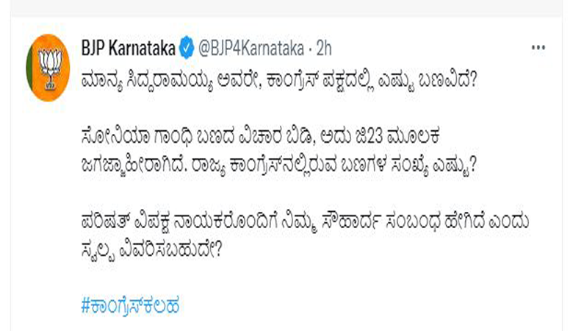
Task: Open the BJP Karnataka lotus profile avatar
Action: point(48,68)
